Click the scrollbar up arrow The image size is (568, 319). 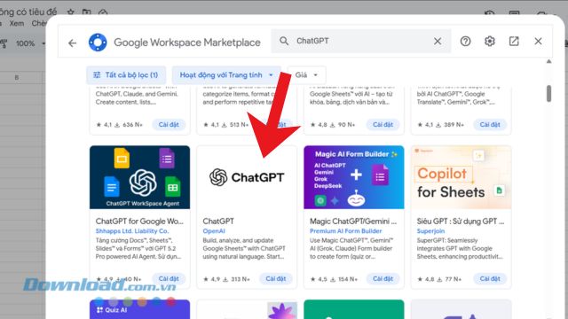549,61
